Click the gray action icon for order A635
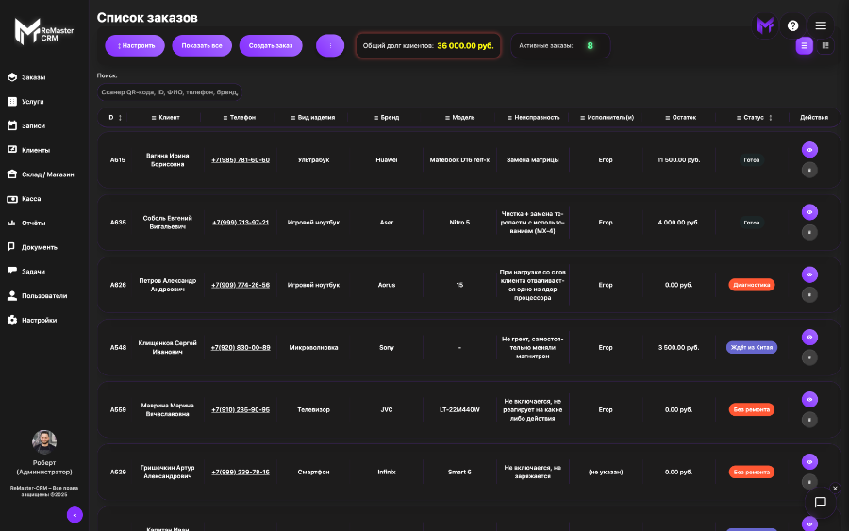The height and width of the screenshot is (531, 849). point(809,232)
